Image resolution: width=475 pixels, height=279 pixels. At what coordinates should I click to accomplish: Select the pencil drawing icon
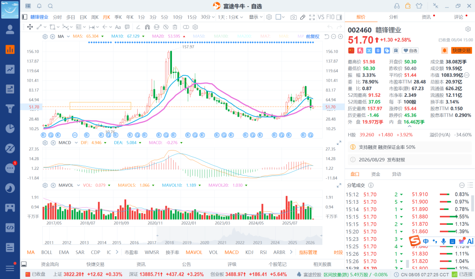point(303,17)
